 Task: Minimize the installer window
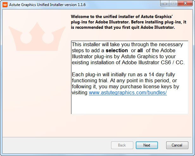[x=165, y=3]
